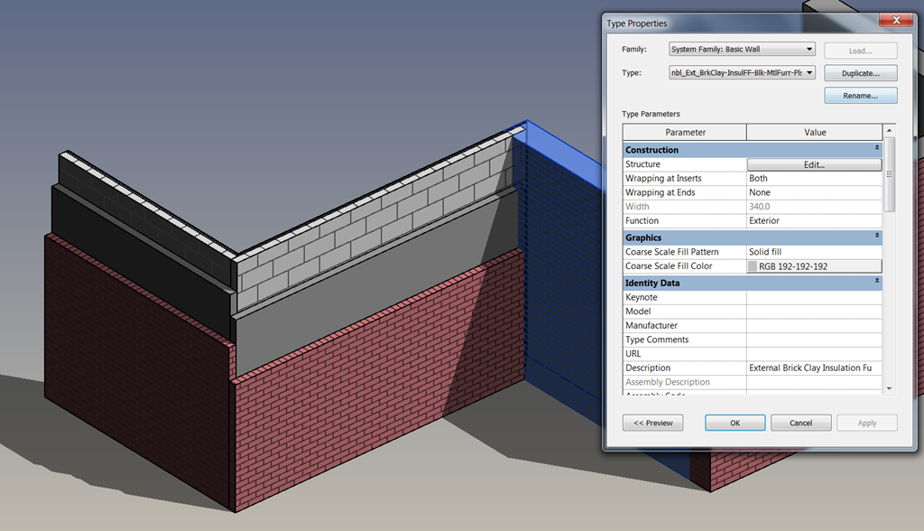Open the Type dropdown for wall type
Image resolution: width=924 pixels, height=531 pixels.
point(742,72)
